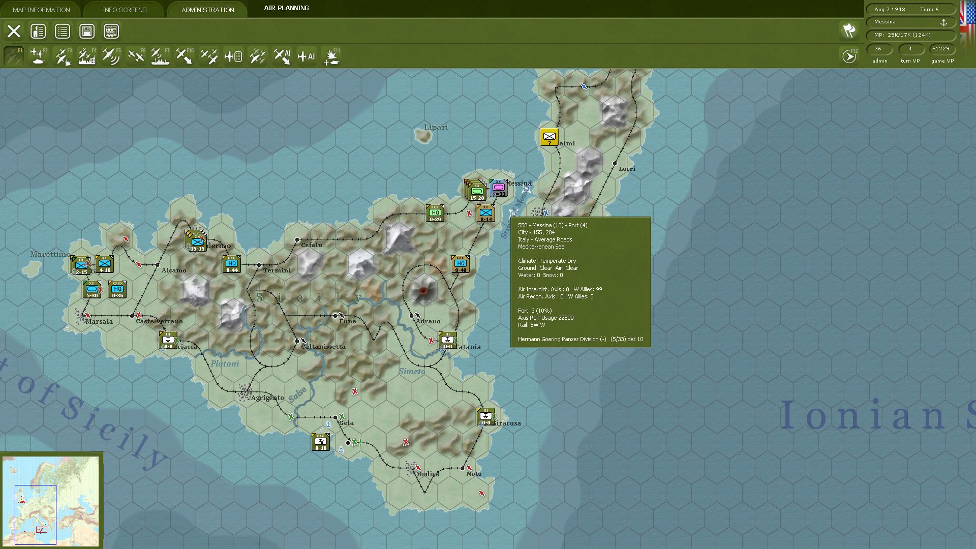Screen dimensions: 976x549
Task: Select the 8-14 infantry counter
Action: [x=486, y=213]
